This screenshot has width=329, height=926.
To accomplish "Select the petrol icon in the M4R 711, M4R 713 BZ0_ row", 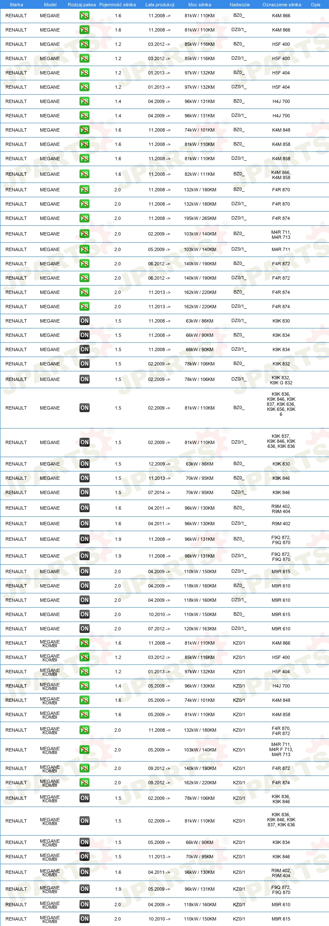I will [x=84, y=234].
